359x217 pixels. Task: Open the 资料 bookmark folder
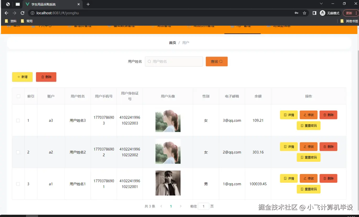pyautogui.click(x=11, y=21)
